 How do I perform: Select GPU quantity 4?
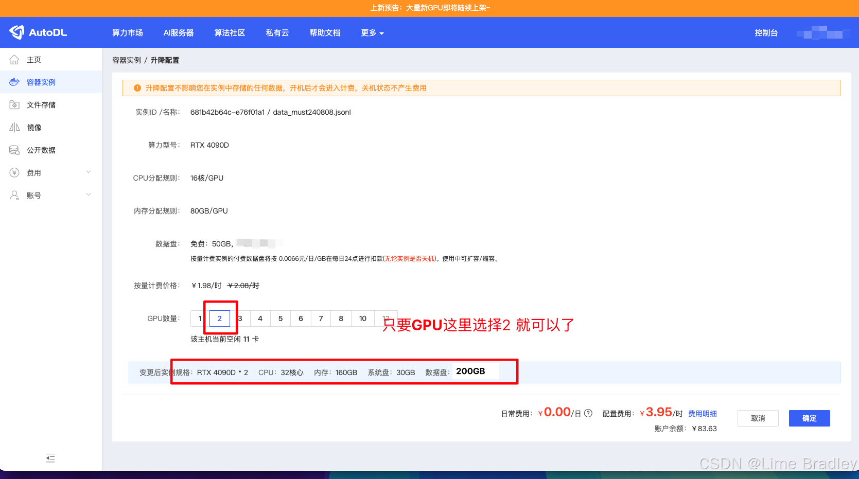(260, 318)
